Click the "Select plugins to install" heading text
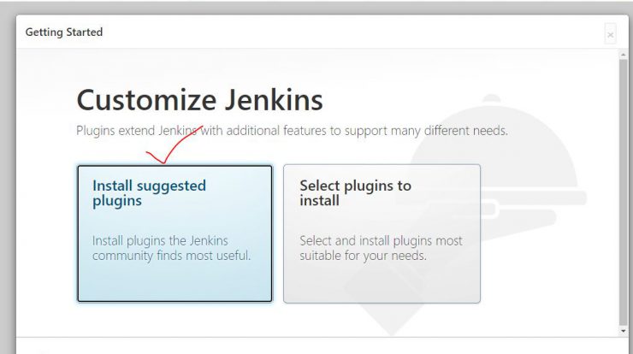 point(355,193)
